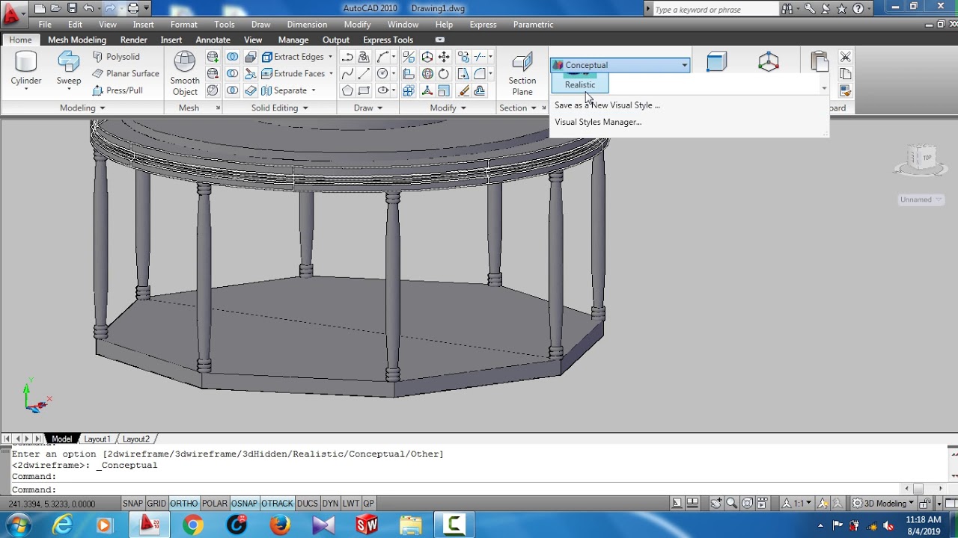Select the Polygon draw tool
The image size is (958, 538).
[x=347, y=90]
